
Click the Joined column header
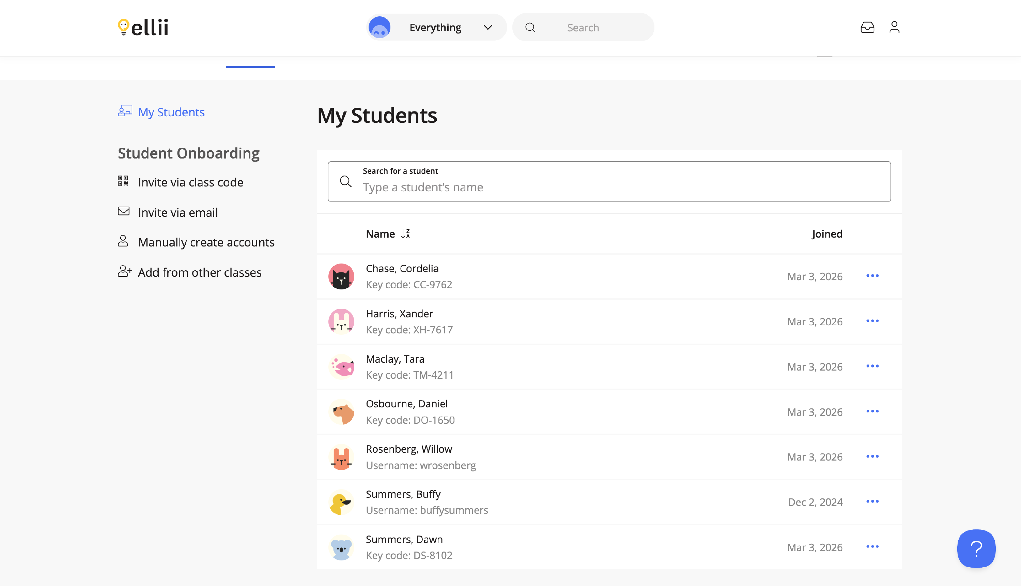pyautogui.click(x=827, y=234)
